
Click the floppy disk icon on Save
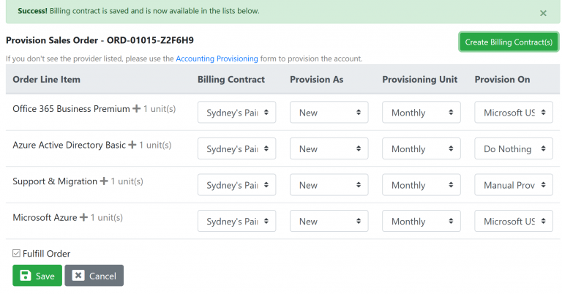click(26, 276)
